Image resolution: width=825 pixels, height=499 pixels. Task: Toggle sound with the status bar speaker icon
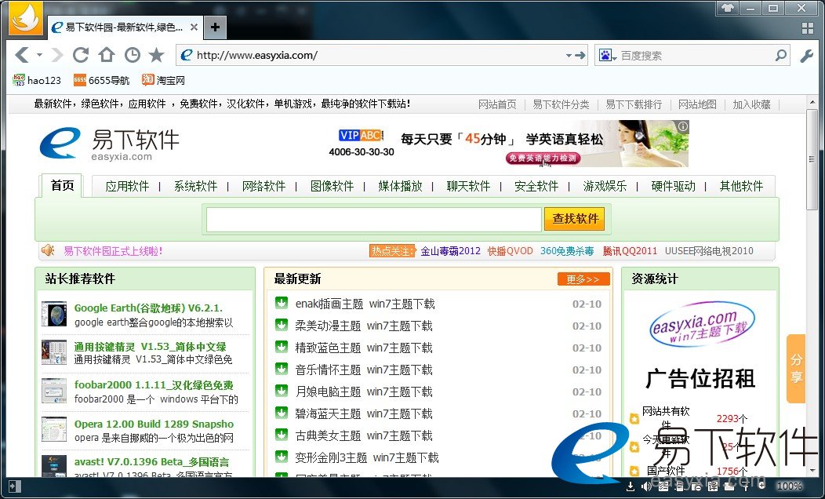[x=645, y=486]
